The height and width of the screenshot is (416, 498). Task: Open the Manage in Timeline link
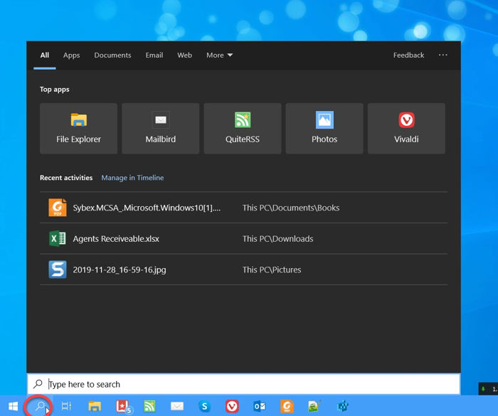click(x=132, y=178)
